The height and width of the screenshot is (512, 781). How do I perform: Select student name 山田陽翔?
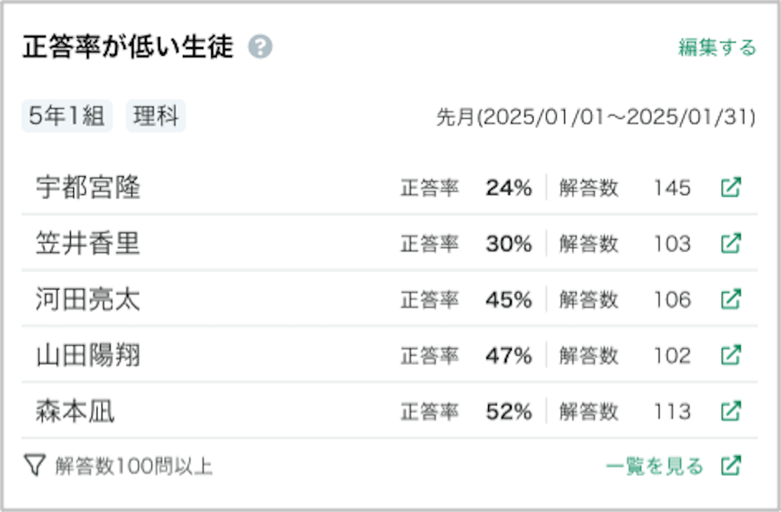click(x=88, y=355)
